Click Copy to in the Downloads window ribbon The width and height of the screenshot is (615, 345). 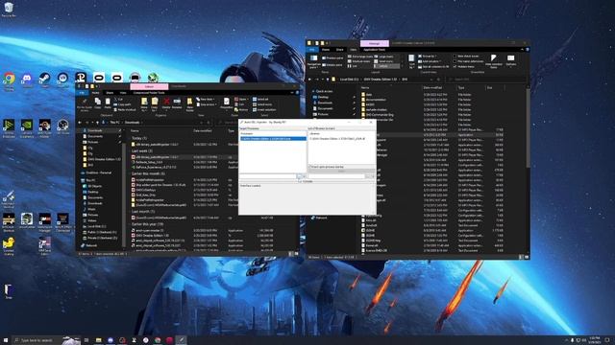[155, 104]
